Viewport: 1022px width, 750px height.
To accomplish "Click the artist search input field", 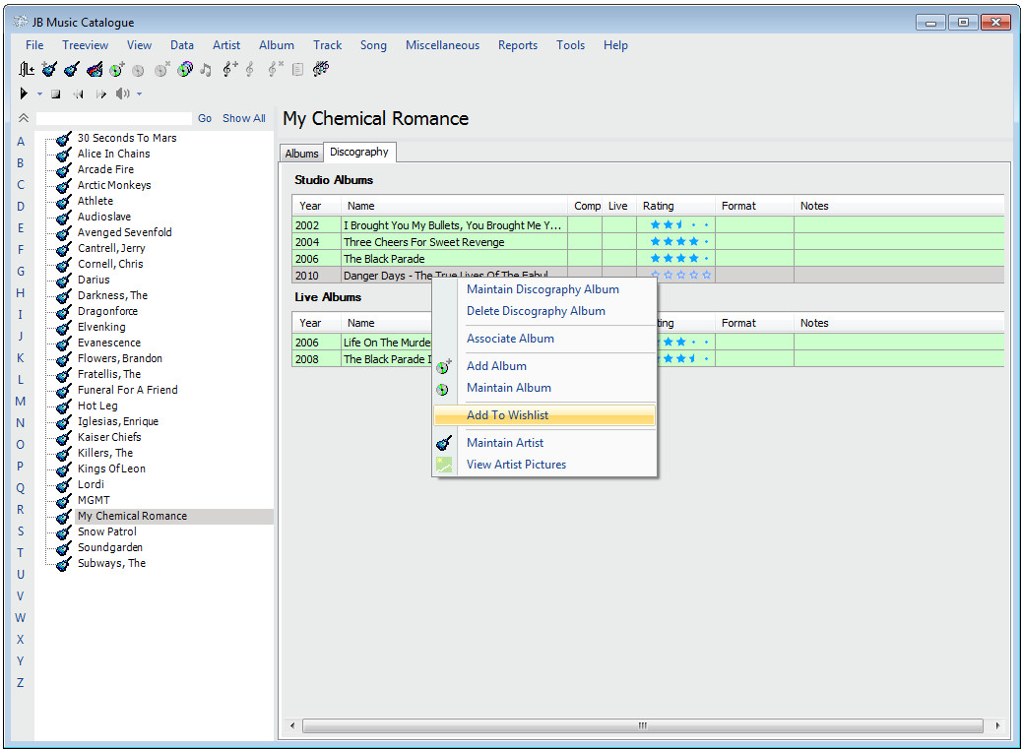I will pyautogui.click(x=114, y=118).
